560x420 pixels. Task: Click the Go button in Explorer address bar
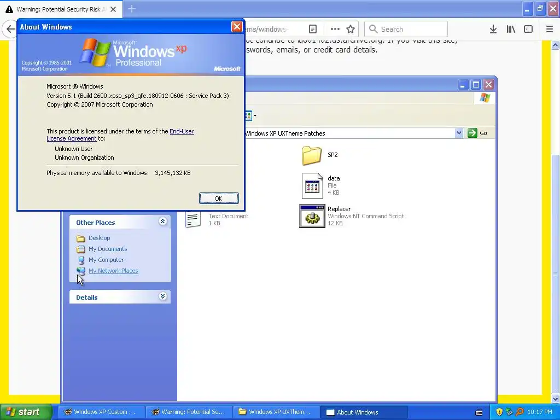click(x=477, y=133)
